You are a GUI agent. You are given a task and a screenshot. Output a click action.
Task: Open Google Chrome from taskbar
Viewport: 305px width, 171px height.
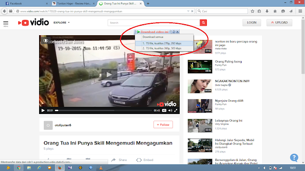[19, 168]
